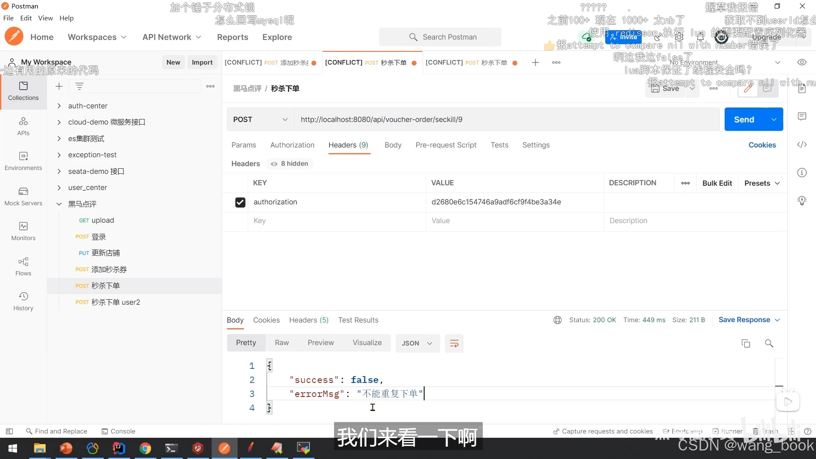Open the Workspaces dropdown menu
The image size is (816, 459).
coord(97,37)
